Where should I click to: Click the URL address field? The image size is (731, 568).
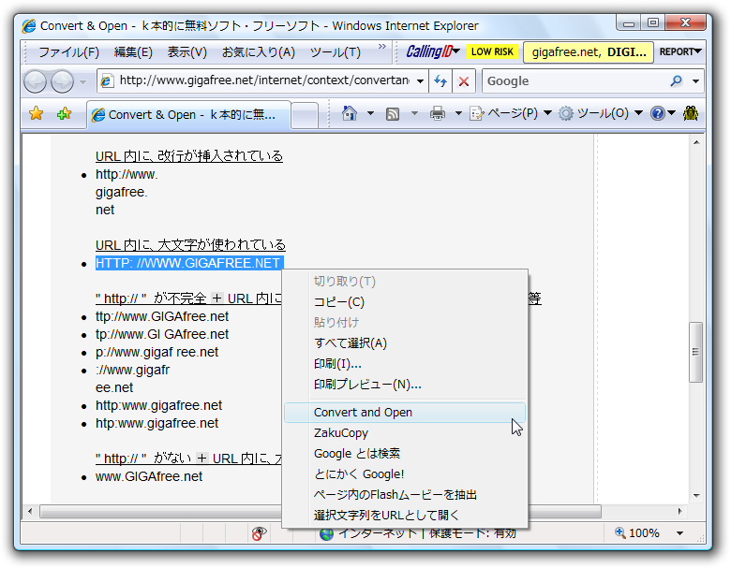tap(264, 81)
